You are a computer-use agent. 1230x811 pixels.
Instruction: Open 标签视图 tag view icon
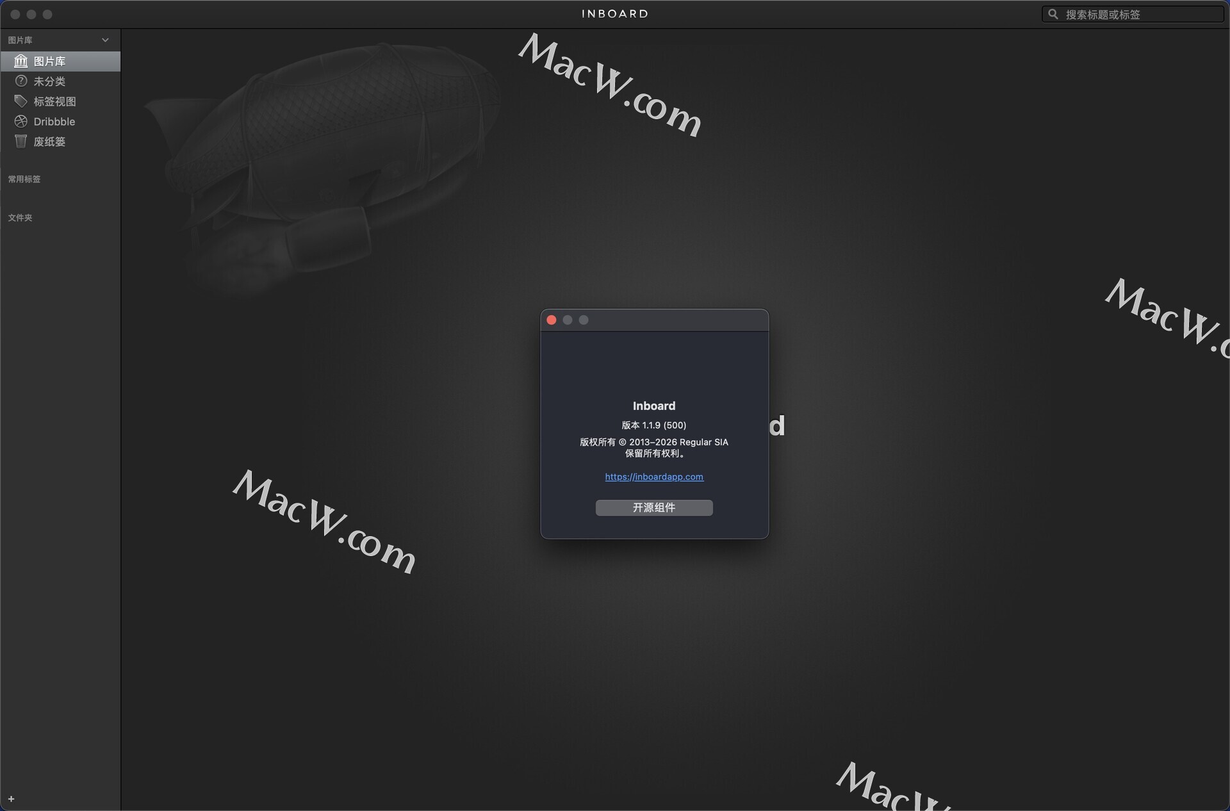click(x=20, y=101)
